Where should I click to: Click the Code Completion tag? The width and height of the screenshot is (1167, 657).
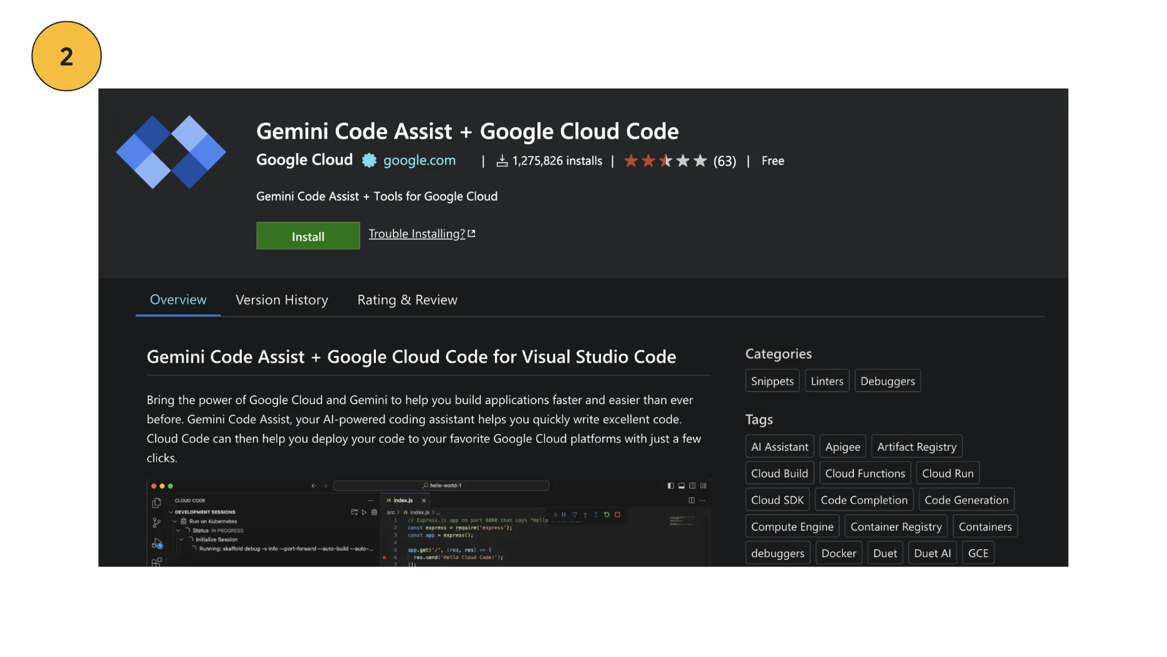pyautogui.click(x=864, y=500)
